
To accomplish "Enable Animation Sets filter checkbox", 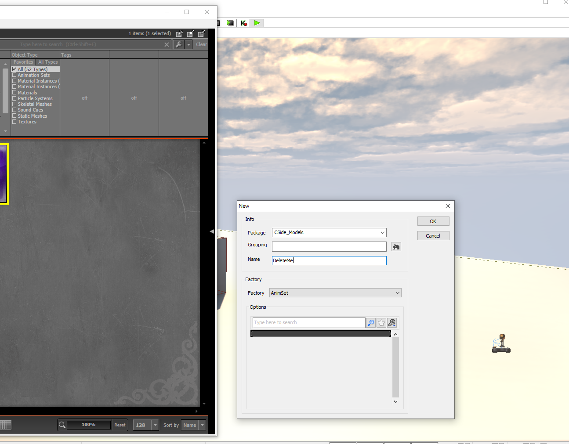I will [14, 75].
